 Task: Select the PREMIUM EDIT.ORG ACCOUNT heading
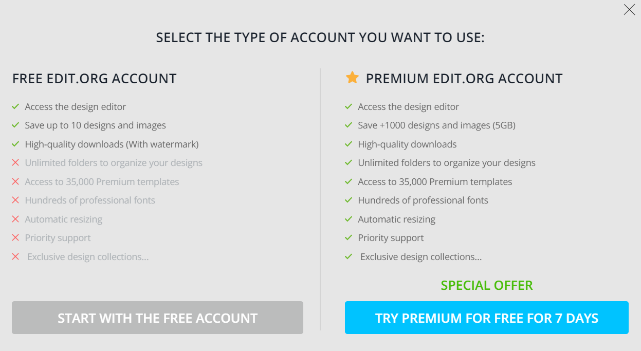pos(463,78)
